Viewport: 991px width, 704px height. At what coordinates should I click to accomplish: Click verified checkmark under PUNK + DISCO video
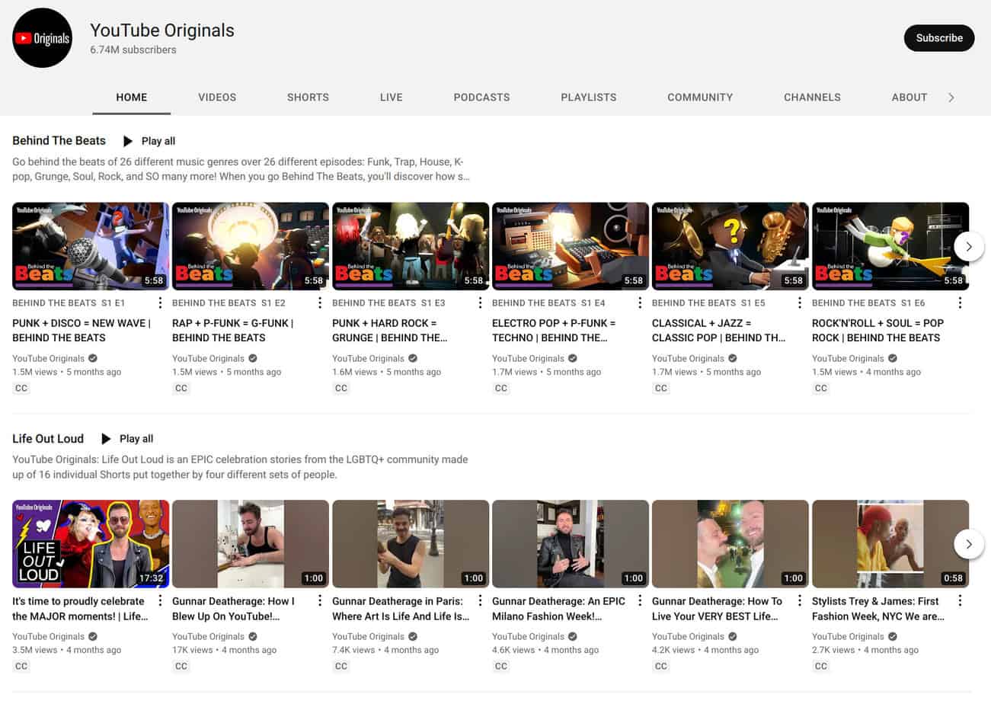tap(93, 359)
